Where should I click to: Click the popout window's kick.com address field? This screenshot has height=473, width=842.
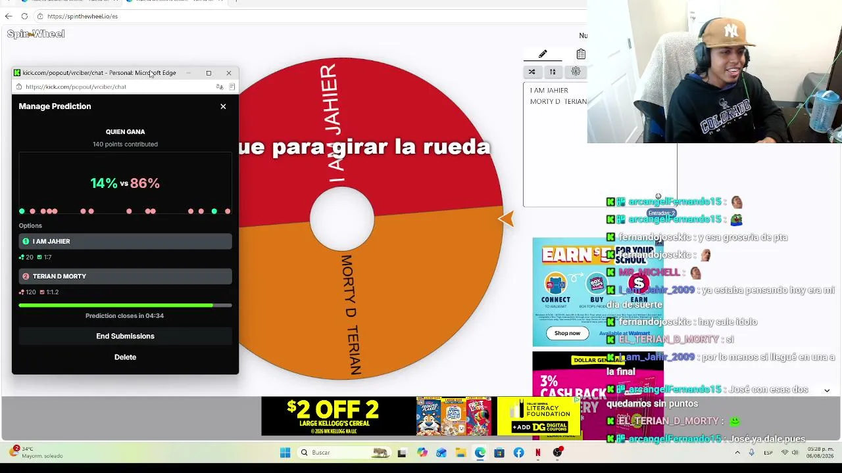(115, 87)
